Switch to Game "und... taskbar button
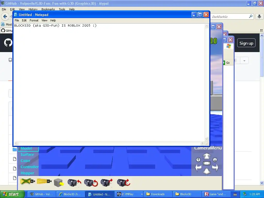 pyautogui.click(x=216, y=194)
